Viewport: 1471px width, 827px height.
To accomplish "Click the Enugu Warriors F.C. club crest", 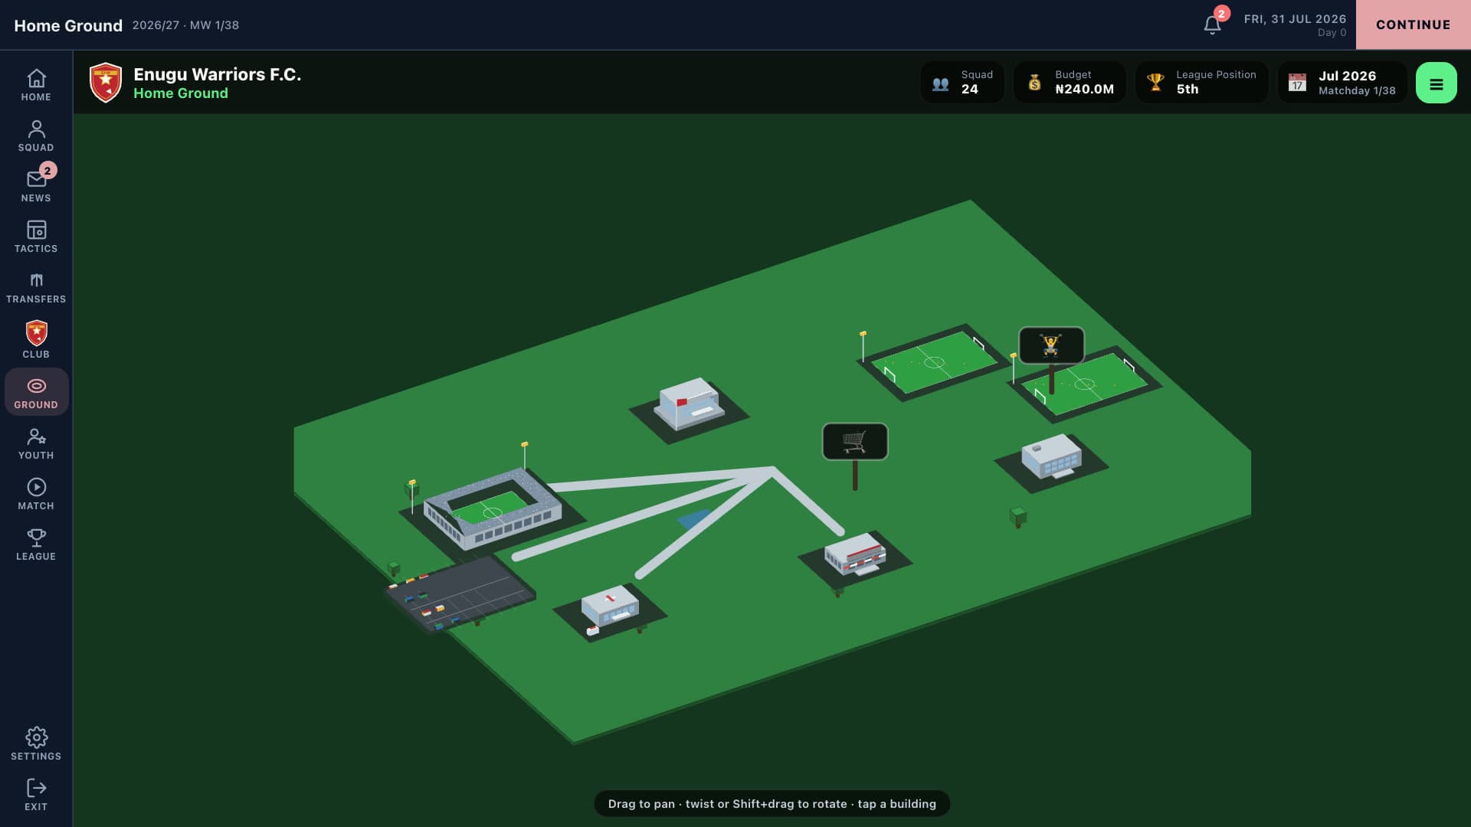I will point(106,83).
